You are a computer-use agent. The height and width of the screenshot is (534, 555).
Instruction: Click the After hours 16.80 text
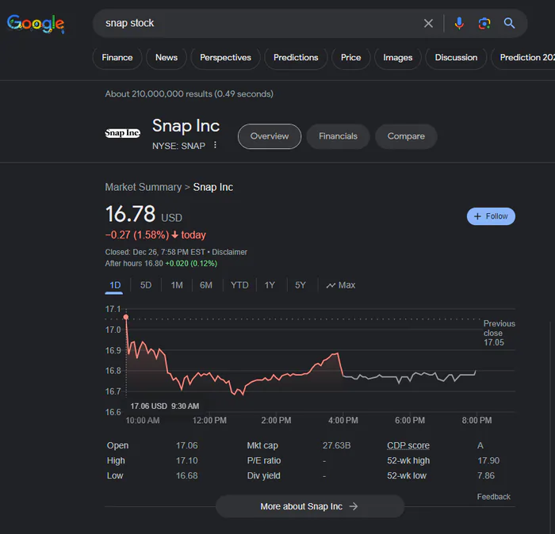point(134,264)
